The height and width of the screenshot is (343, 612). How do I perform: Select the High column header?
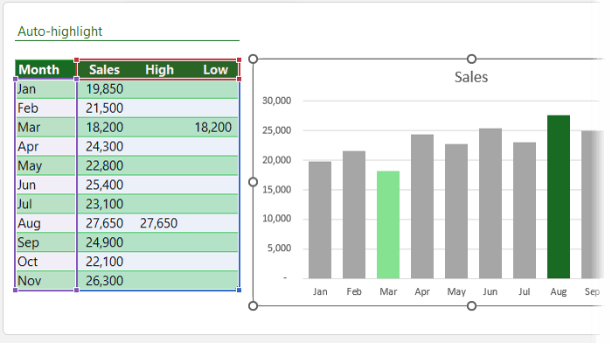(159, 69)
